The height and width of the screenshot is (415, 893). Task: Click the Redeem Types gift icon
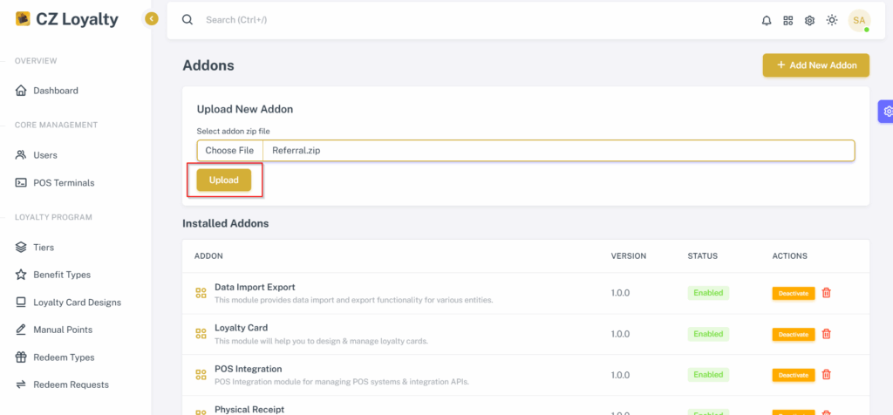point(21,357)
